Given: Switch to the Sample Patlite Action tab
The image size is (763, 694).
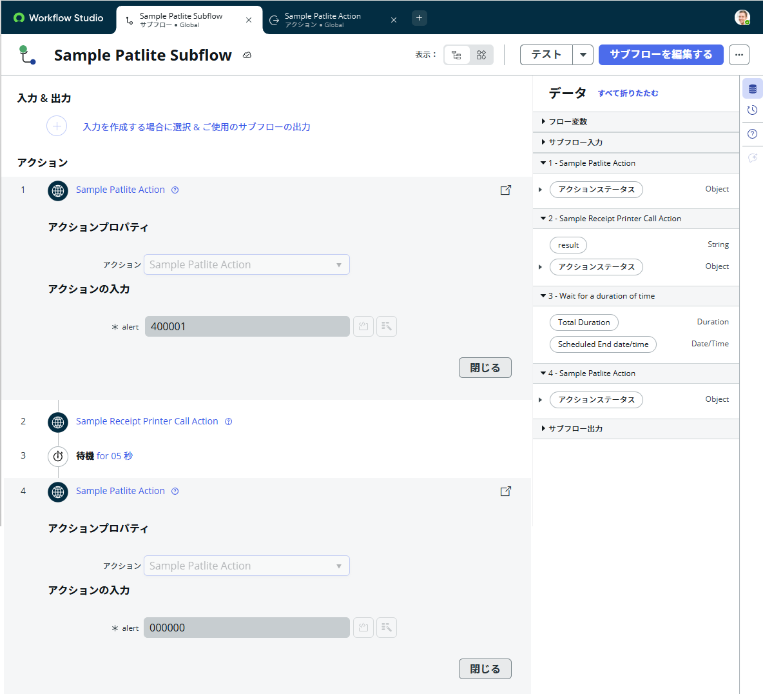Looking at the screenshot, I should click(322, 19).
